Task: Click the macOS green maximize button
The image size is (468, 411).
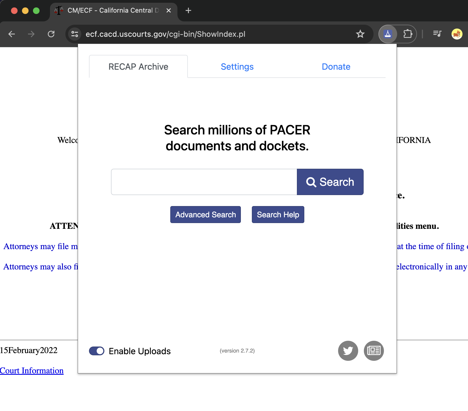Action: coord(36,11)
